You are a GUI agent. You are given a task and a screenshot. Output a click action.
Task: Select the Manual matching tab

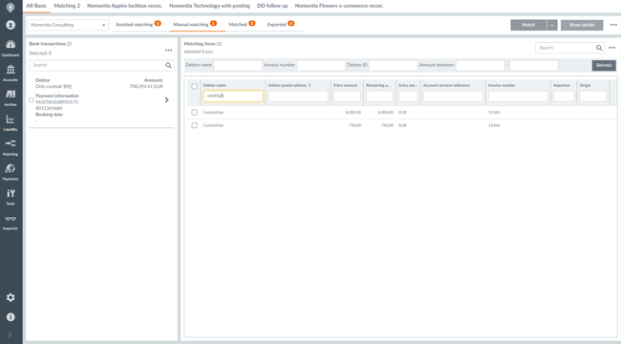pos(195,25)
